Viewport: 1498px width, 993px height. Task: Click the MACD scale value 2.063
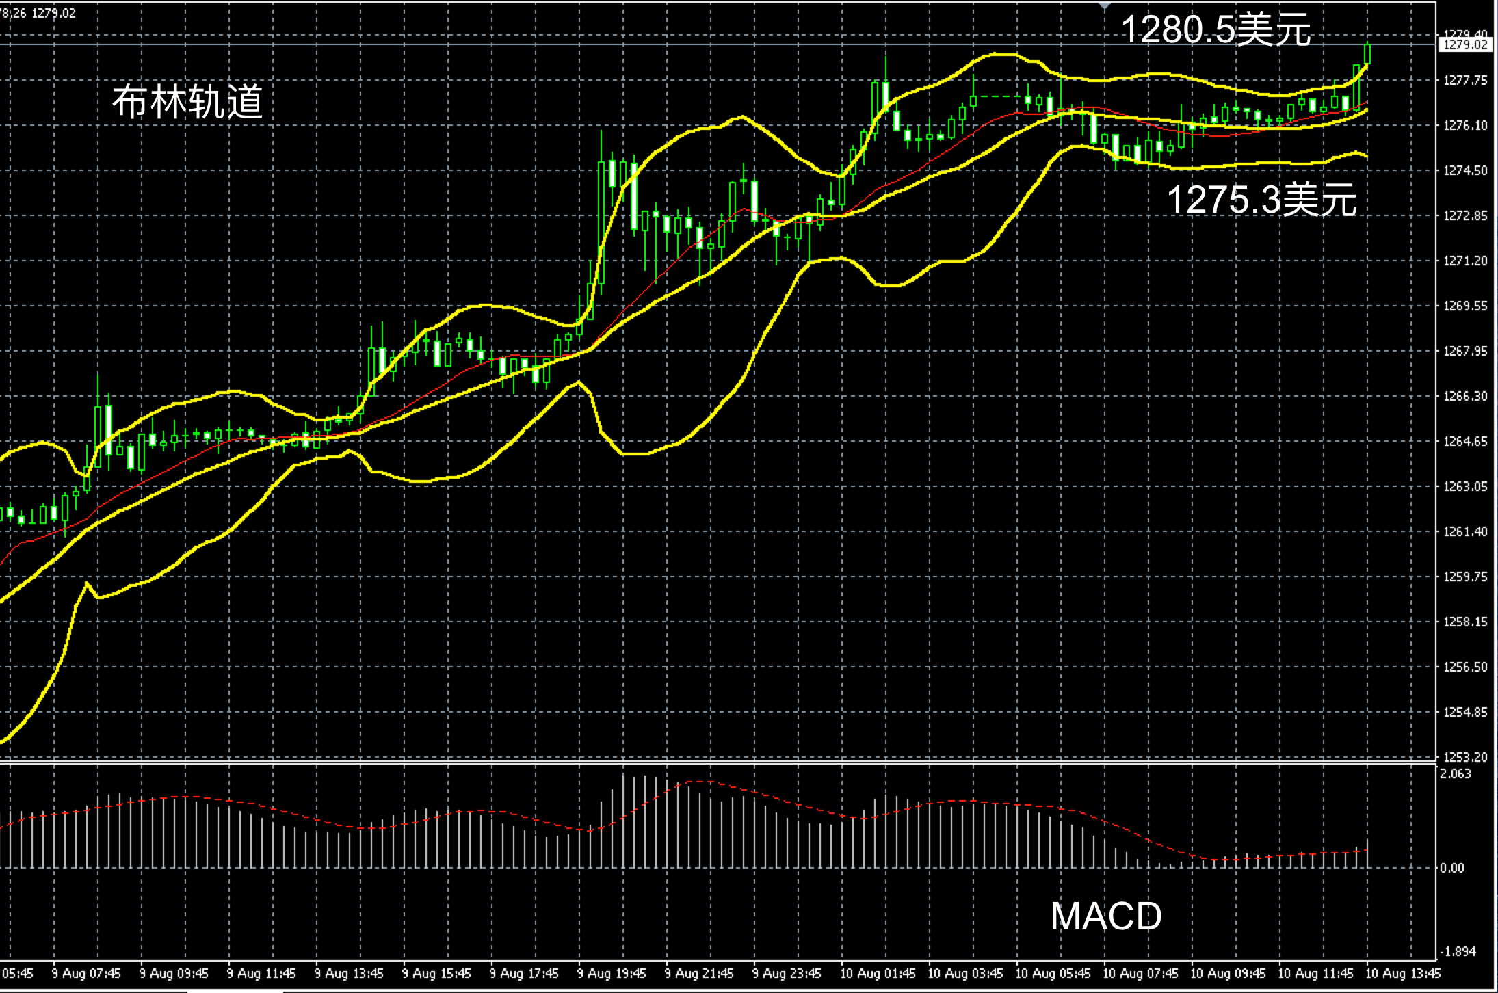tap(1455, 773)
